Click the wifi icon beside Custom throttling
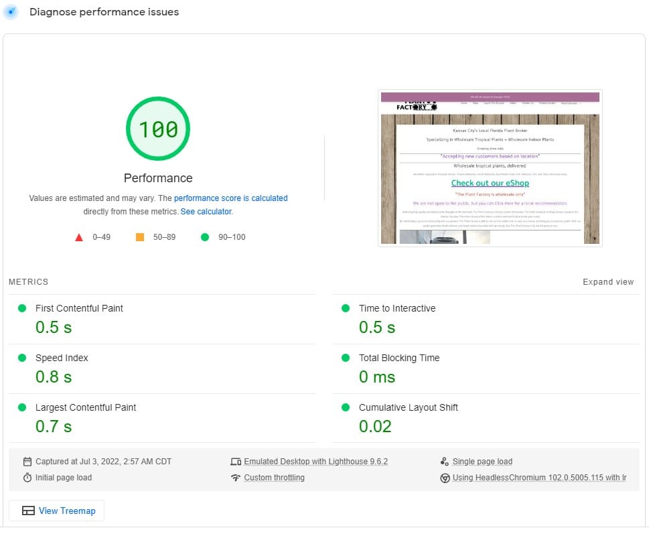Screen dimensions: 649x536 point(236,478)
